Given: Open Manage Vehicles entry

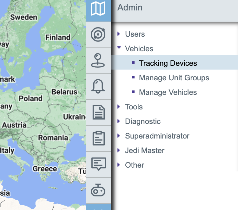Looking at the screenshot, I should (168, 92).
